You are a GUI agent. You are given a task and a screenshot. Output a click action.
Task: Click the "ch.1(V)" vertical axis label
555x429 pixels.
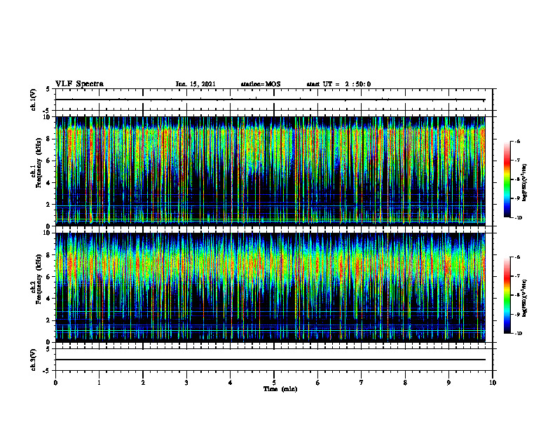tap(34, 100)
